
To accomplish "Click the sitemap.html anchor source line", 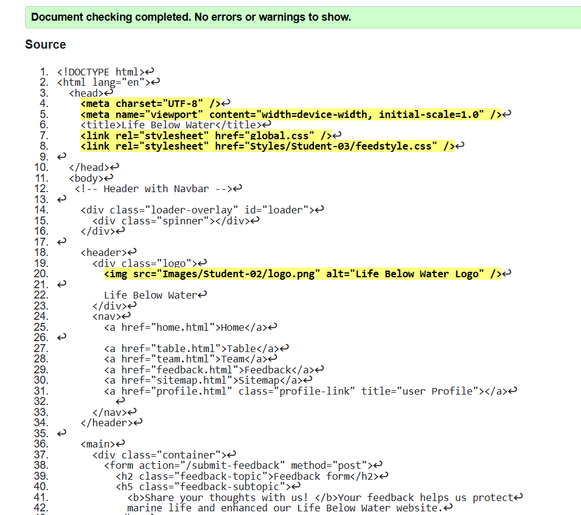I will pyautogui.click(x=203, y=380).
